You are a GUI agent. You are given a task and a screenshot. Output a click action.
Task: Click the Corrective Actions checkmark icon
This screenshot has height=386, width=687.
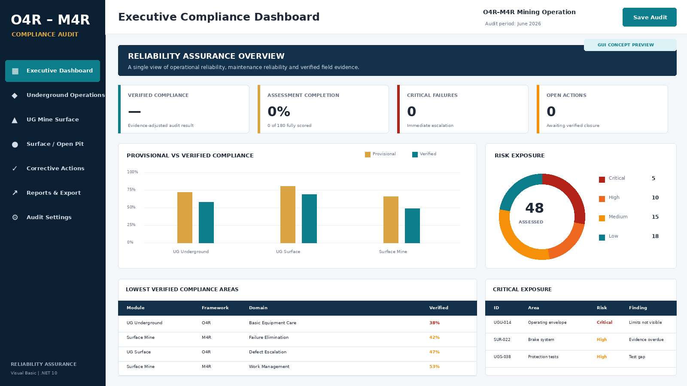15,169
